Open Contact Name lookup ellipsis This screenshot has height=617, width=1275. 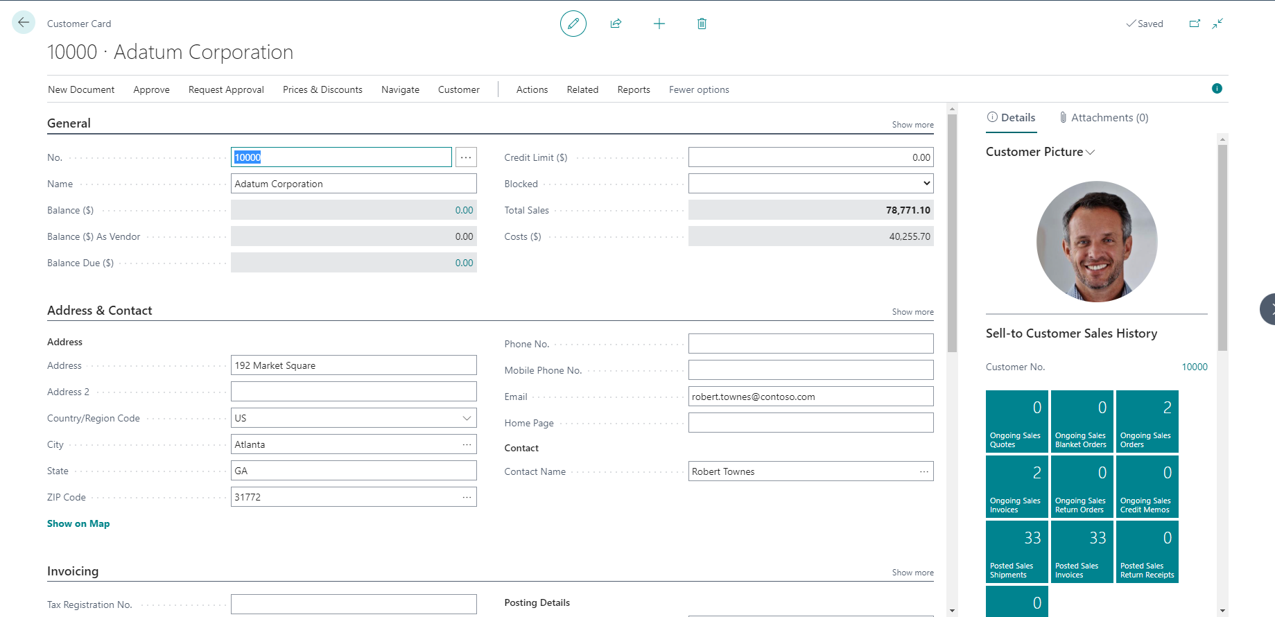click(x=924, y=471)
